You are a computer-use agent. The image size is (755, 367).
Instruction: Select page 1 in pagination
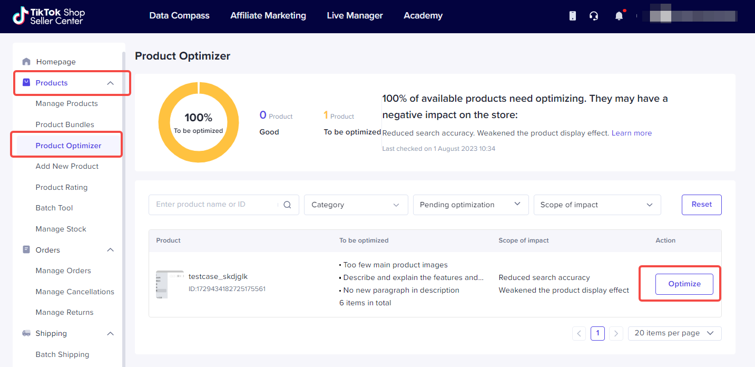tap(597, 333)
